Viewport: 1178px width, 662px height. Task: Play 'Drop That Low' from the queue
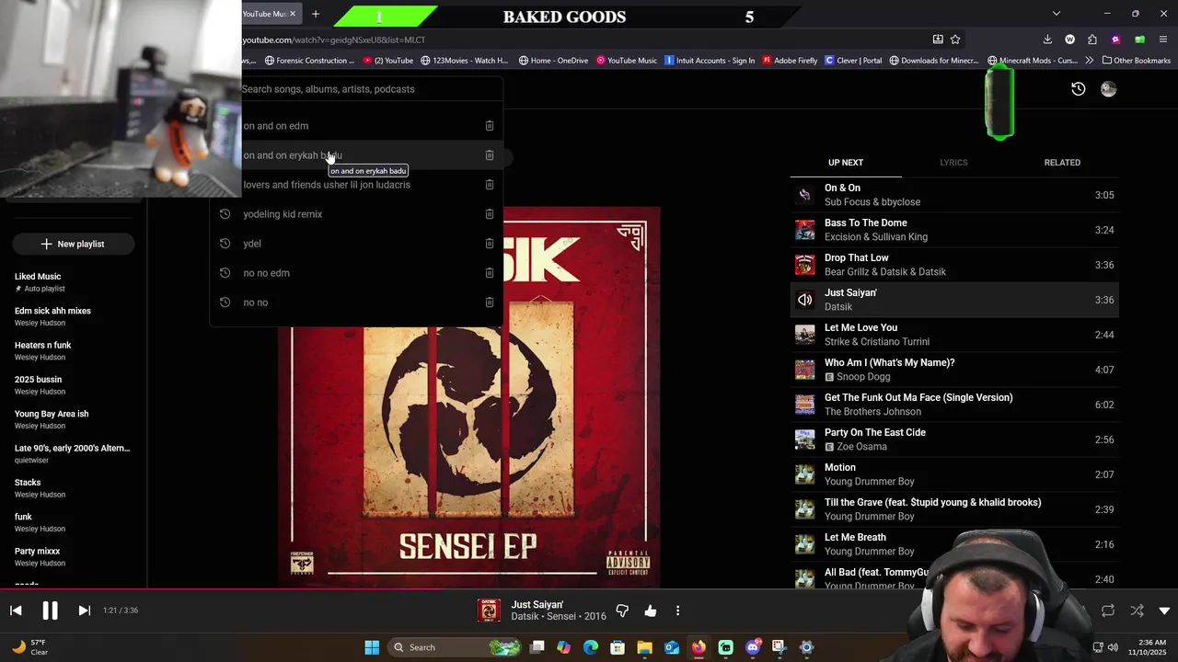point(954,265)
